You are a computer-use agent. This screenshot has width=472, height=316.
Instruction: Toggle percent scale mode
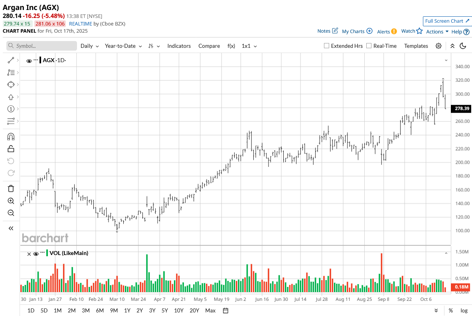(x=450, y=310)
